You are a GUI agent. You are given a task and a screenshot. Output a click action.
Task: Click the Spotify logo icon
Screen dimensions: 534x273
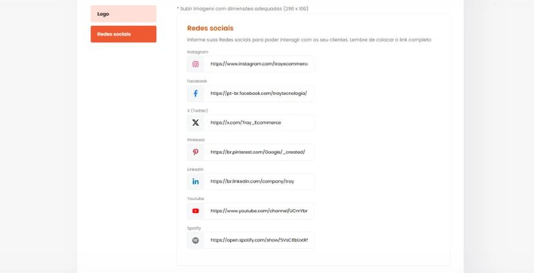point(195,240)
